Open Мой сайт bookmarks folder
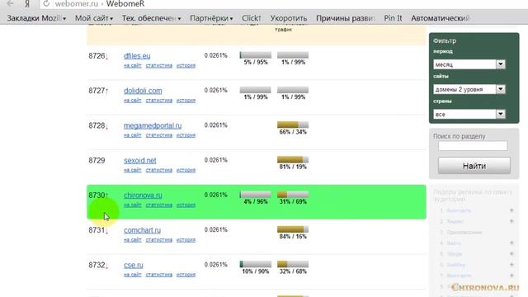Screen dimensions: 528x297 pos(93,18)
